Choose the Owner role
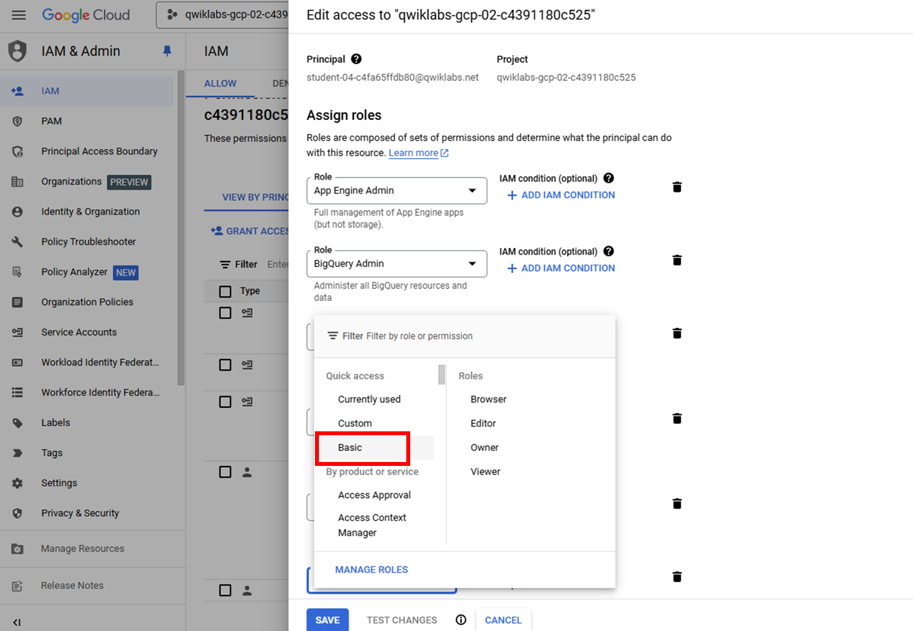913x631 pixels. [x=485, y=448]
